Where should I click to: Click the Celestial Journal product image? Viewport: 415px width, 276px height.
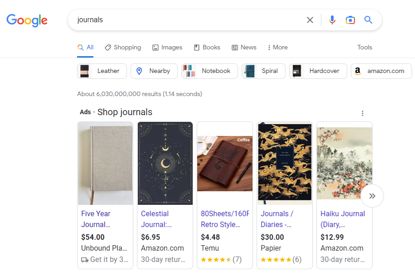click(x=165, y=164)
